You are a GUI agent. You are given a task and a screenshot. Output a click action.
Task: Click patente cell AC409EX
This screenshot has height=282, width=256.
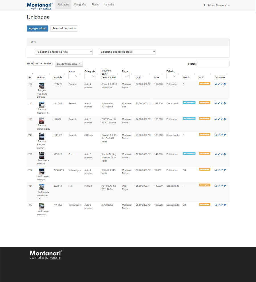pos(59,170)
